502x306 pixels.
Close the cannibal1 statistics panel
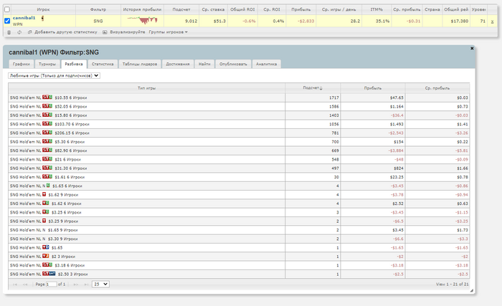click(x=471, y=47)
